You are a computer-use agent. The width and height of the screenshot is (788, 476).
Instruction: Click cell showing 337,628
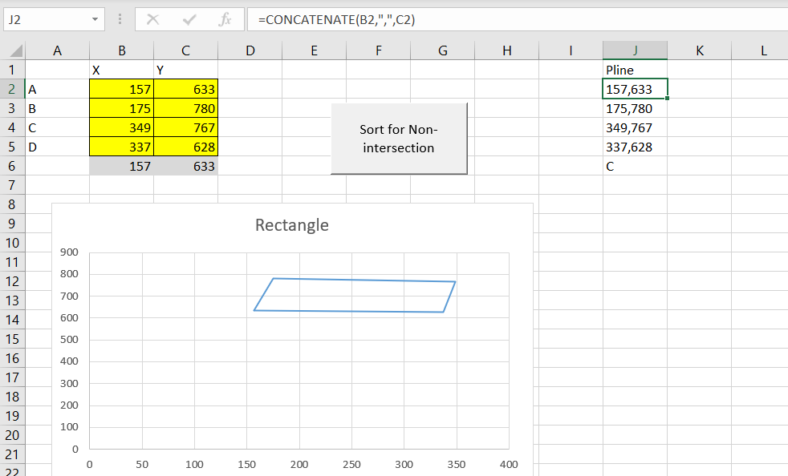[636, 147]
